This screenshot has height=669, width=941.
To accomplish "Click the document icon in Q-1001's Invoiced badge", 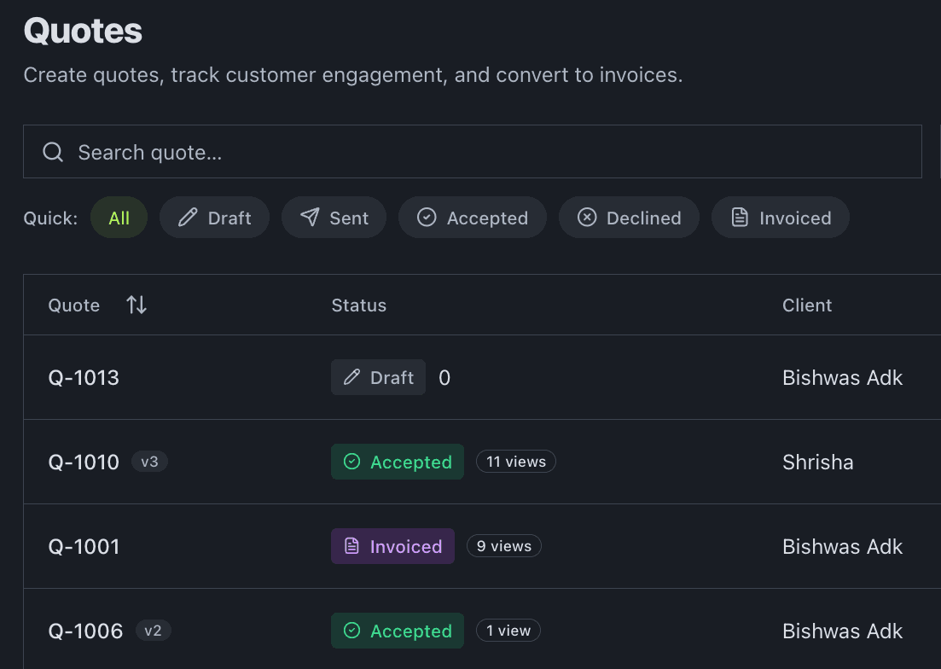I will point(354,546).
